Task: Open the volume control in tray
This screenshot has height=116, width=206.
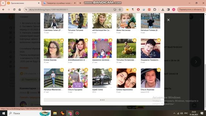Action: (x=182, y=113)
